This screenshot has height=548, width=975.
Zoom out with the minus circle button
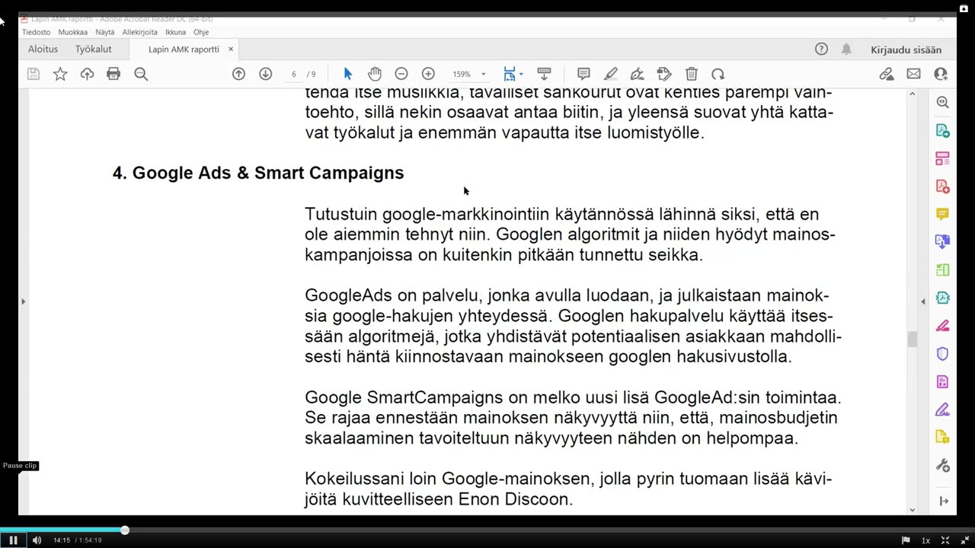tap(401, 74)
